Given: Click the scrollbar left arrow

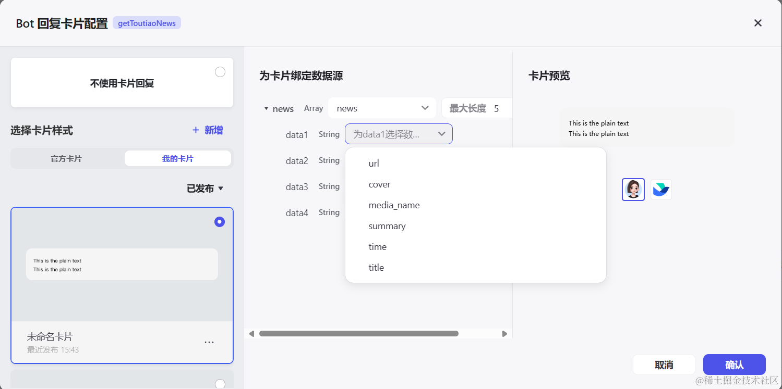Looking at the screenshot, I should (x=251, y=333).
